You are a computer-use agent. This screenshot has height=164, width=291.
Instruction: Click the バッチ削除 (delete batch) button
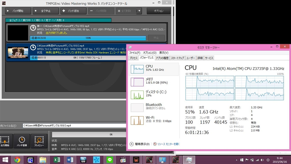tap(101, 11)
